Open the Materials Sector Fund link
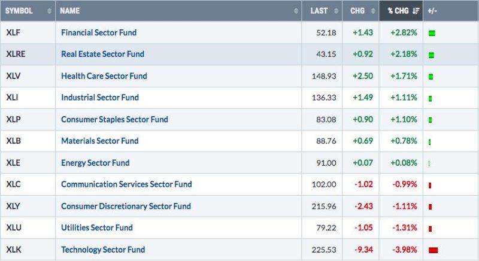This screenshot has height=261, width=479. [99, 141]
